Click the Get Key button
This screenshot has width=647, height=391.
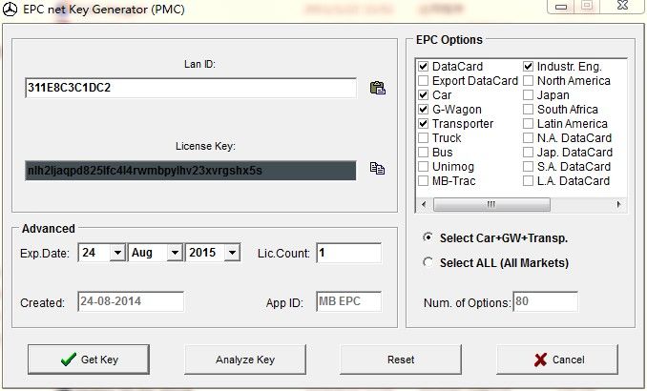pos(89,360)
